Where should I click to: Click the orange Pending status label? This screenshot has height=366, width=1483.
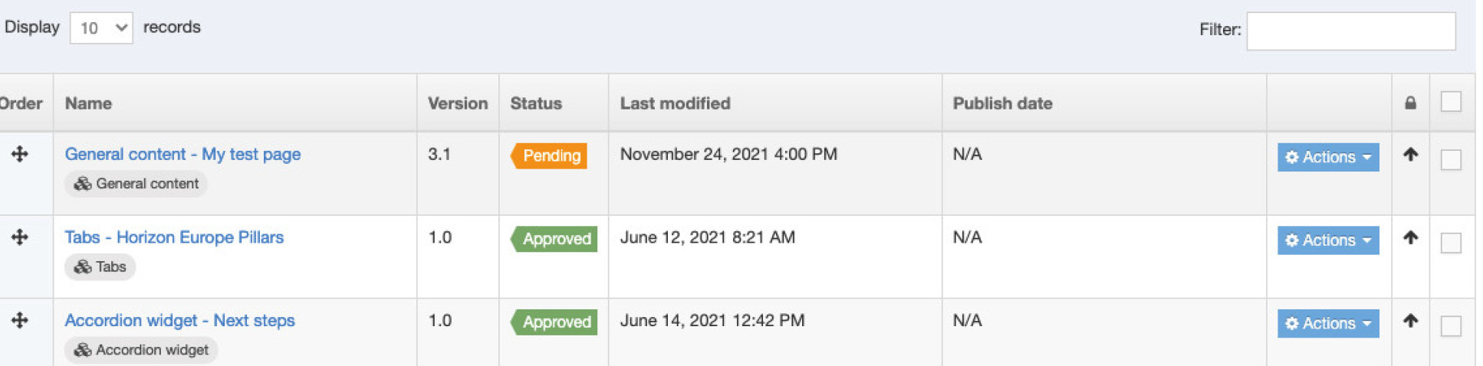coord(550,155)
